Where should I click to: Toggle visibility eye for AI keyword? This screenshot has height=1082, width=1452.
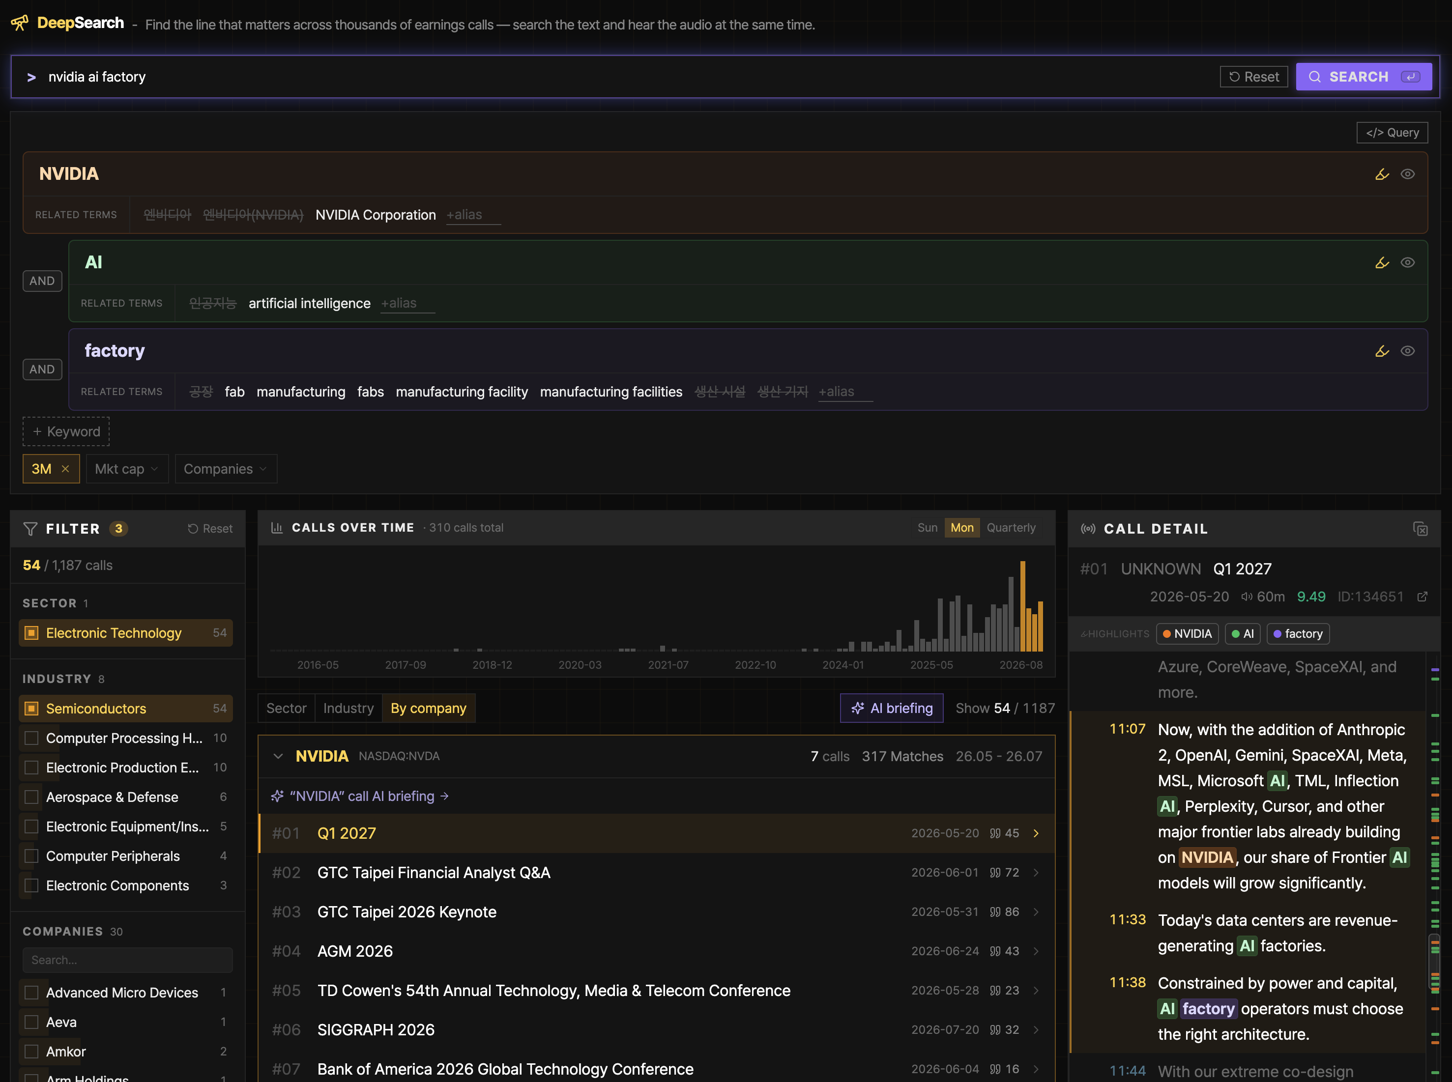pos(1407,263)
